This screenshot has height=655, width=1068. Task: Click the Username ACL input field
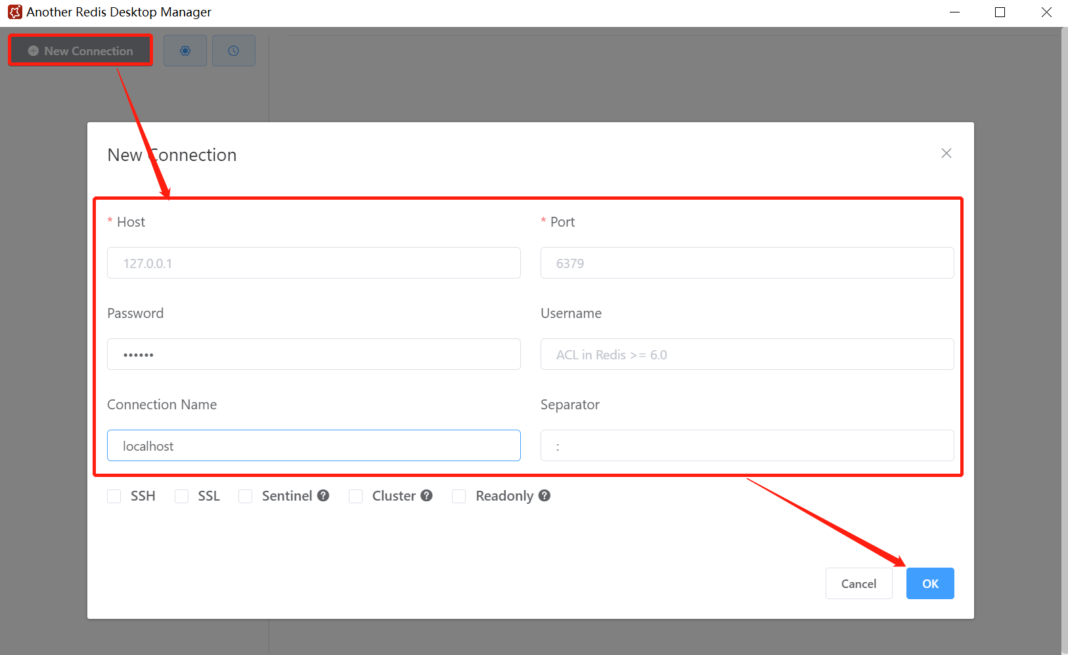pos(747,354)
